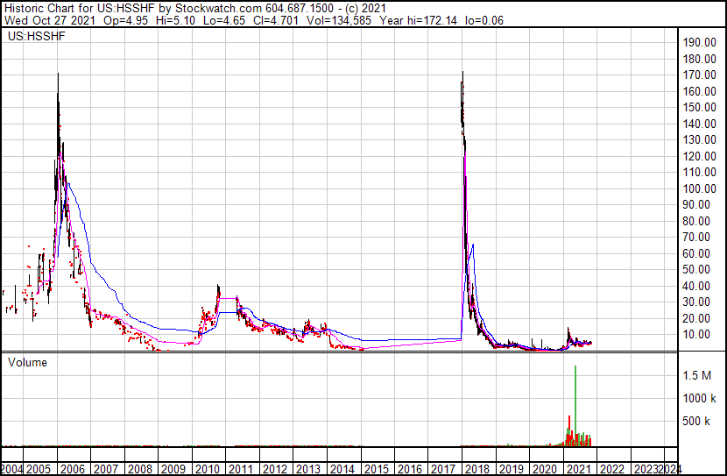Click the Cl=4.701 closing price value
This screenshot has height=476, width=727.
pyautogui.click(x=276, y=20)
